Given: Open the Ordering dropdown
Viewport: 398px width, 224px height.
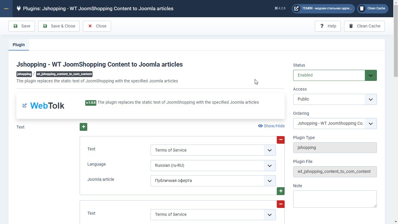Looking at the screenshot, I should [x=335, y=124].
